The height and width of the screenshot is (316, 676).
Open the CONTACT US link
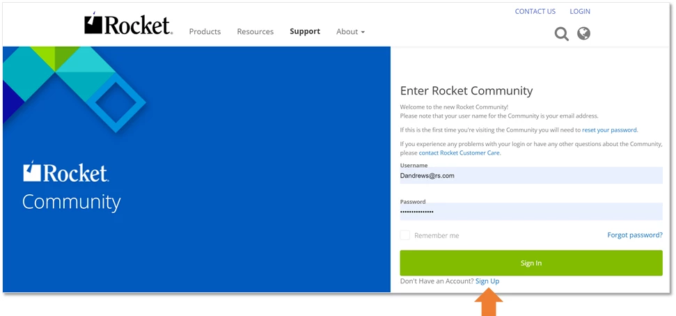point(535,12)
